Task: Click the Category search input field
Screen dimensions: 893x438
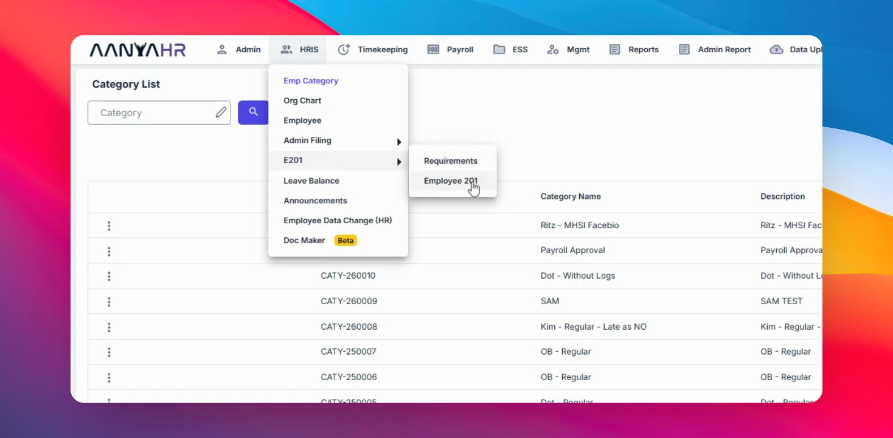Action: pos(159,113)
